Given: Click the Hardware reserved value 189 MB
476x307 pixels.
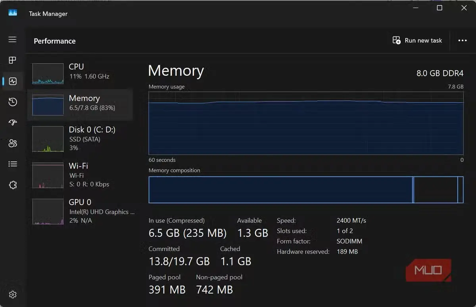Looking at the screenshot, I should [x=347, y=251].
